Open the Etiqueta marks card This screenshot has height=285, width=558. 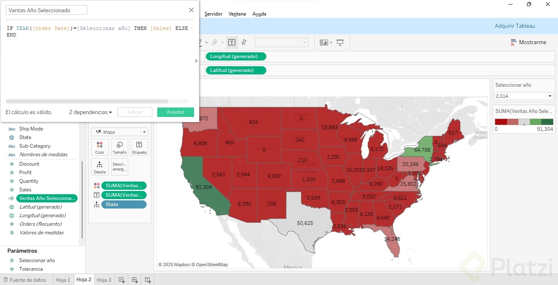pos(139,147)
